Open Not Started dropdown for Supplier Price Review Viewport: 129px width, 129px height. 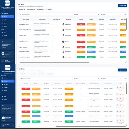91,52
